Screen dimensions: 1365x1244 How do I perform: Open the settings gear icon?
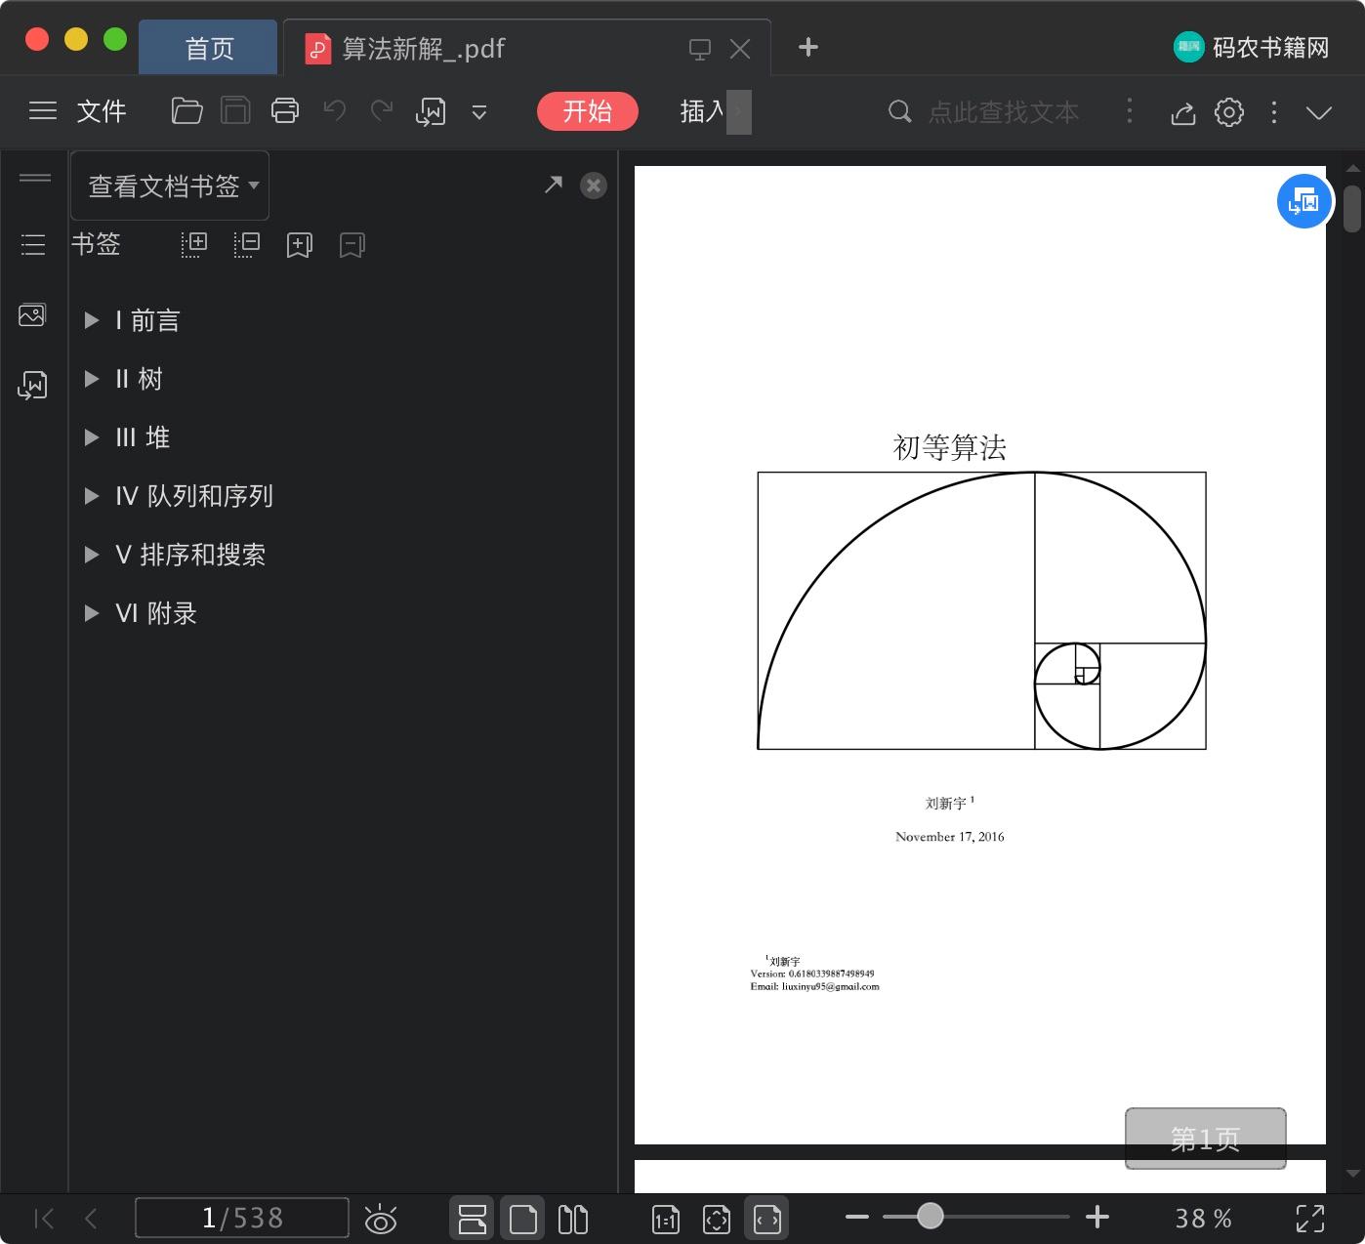pyautogui.click(x=1229, y=112)
